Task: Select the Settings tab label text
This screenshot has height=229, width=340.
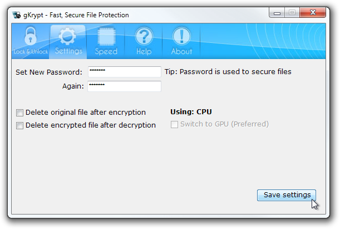Action: point(68,51)
